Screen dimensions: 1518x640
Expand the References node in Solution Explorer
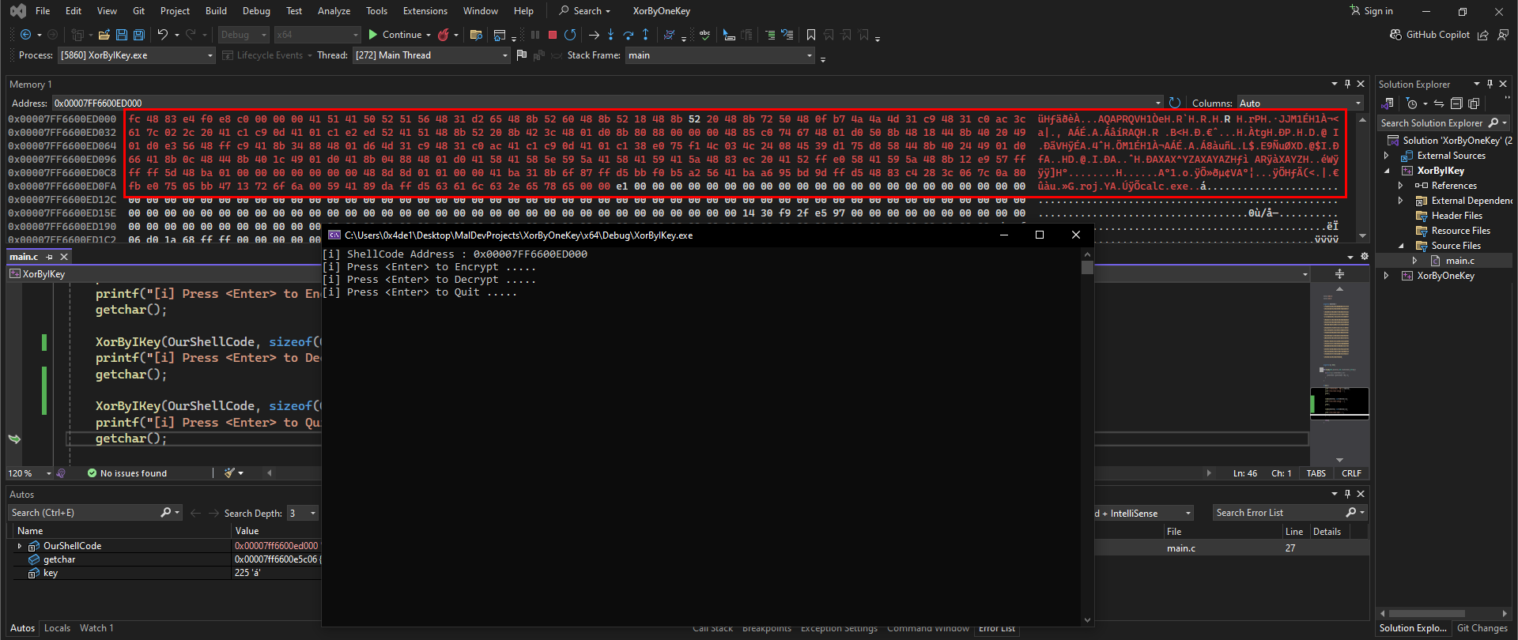coord(1401,186)
